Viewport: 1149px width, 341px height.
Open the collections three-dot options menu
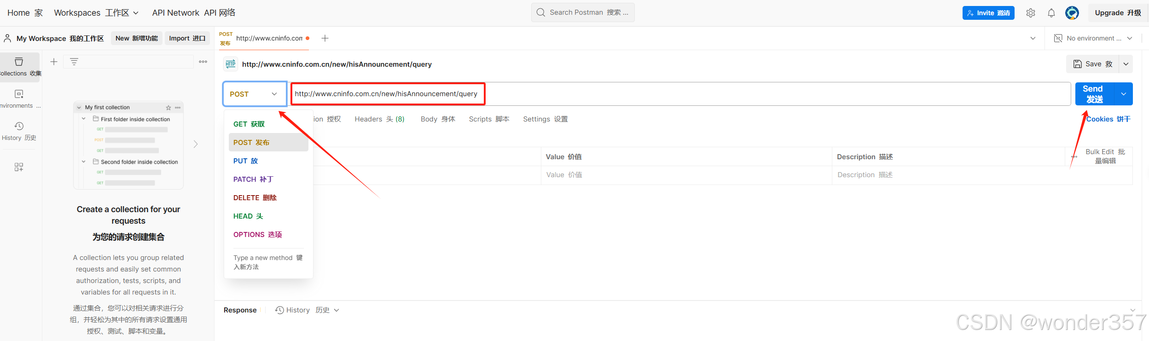tap(203, 62)
